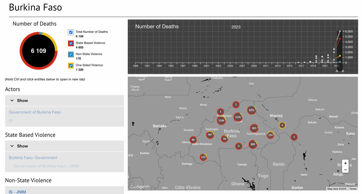Toggle State-Based Violence checkbox
This screenshot has width=362, height=194.
tap(71, 43)
